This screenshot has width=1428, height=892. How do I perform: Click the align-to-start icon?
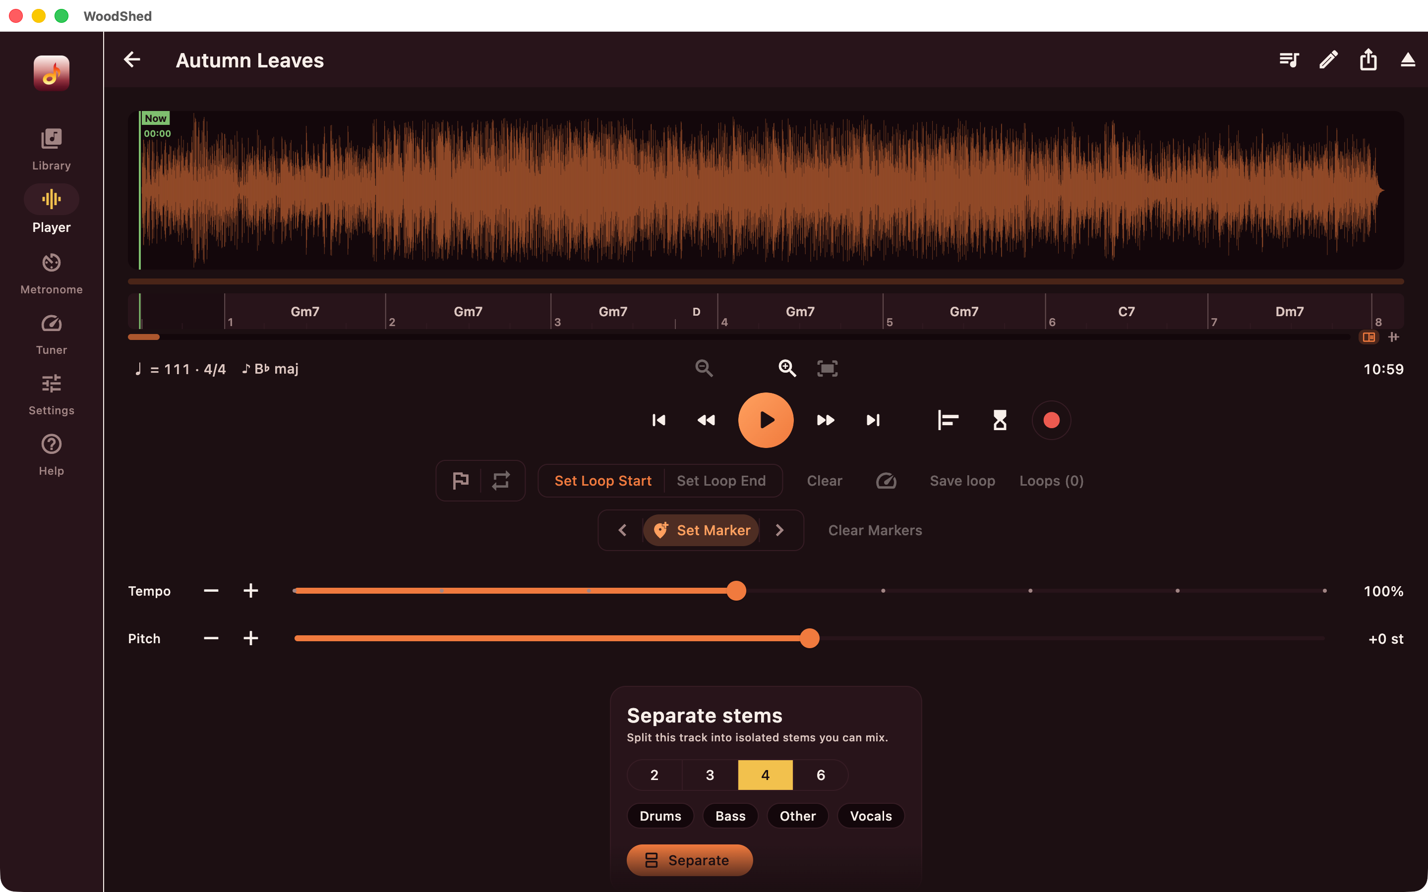click(x=948, y=420)
